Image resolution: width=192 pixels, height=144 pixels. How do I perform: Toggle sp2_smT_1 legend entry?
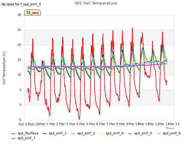point(55,133)
